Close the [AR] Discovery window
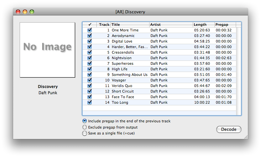Image resolution: width=261 pixels, height=157 pixels. point(18,12)
